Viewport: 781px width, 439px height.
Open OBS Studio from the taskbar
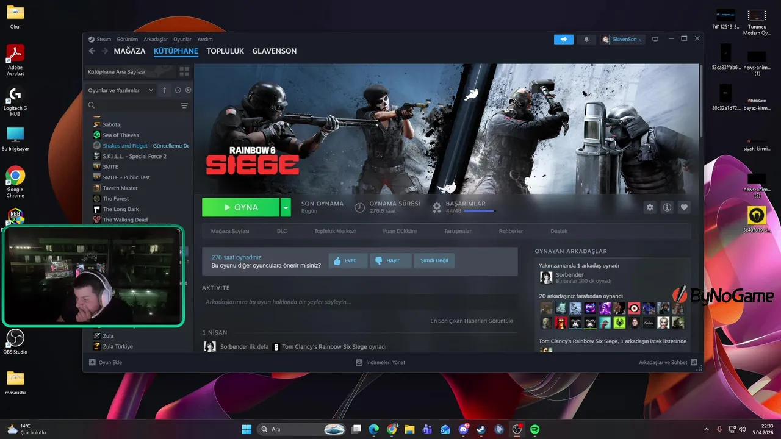pos(517,429)
